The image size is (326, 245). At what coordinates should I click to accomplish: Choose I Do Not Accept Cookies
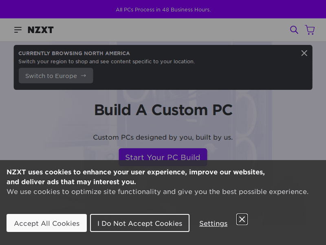coord(140,223)
